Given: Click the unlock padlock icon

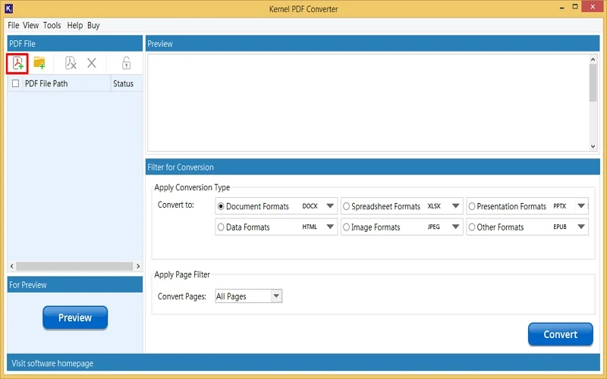Looking at the screenshot, I should click(x=126, y=63).
